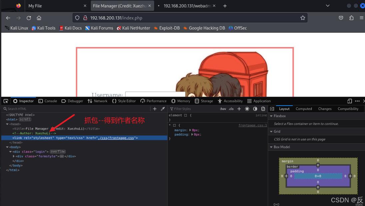Switch to the Debugger panel
Viewport: 365px width, 206px height.
(72, 101)
